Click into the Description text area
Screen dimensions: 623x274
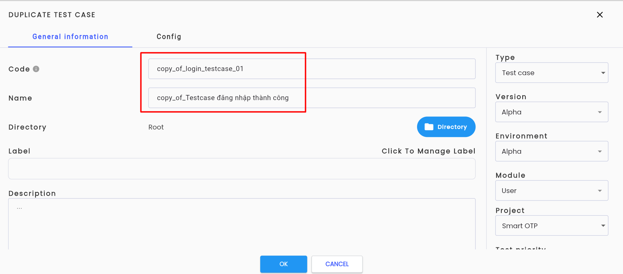242,224
